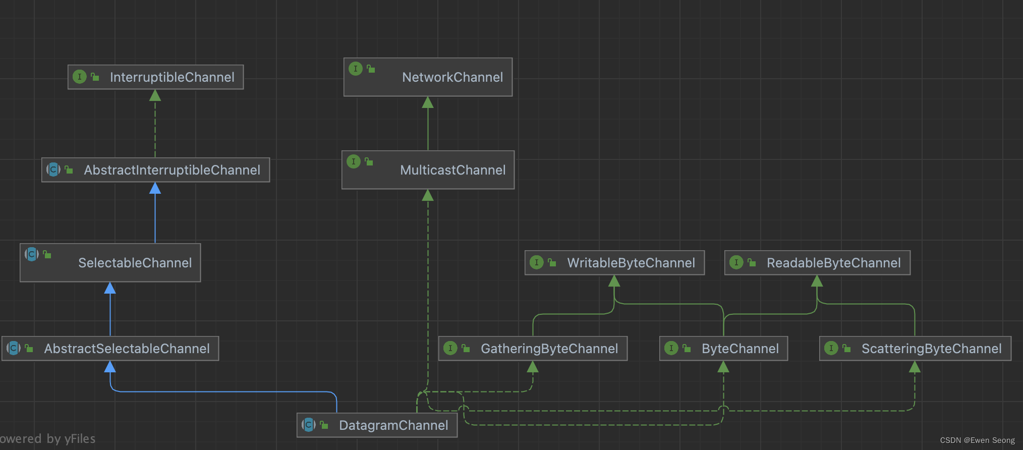Click the lock icon beside ReadableByteChannel
Viewport: 1023px width, 450px height.
(x=752, y=262)
